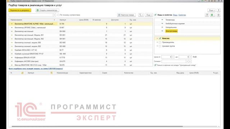Click the icon next to 'Хлебобулочные изделия'
This screenshot has width=230, height=129.
tap(162, 24)
